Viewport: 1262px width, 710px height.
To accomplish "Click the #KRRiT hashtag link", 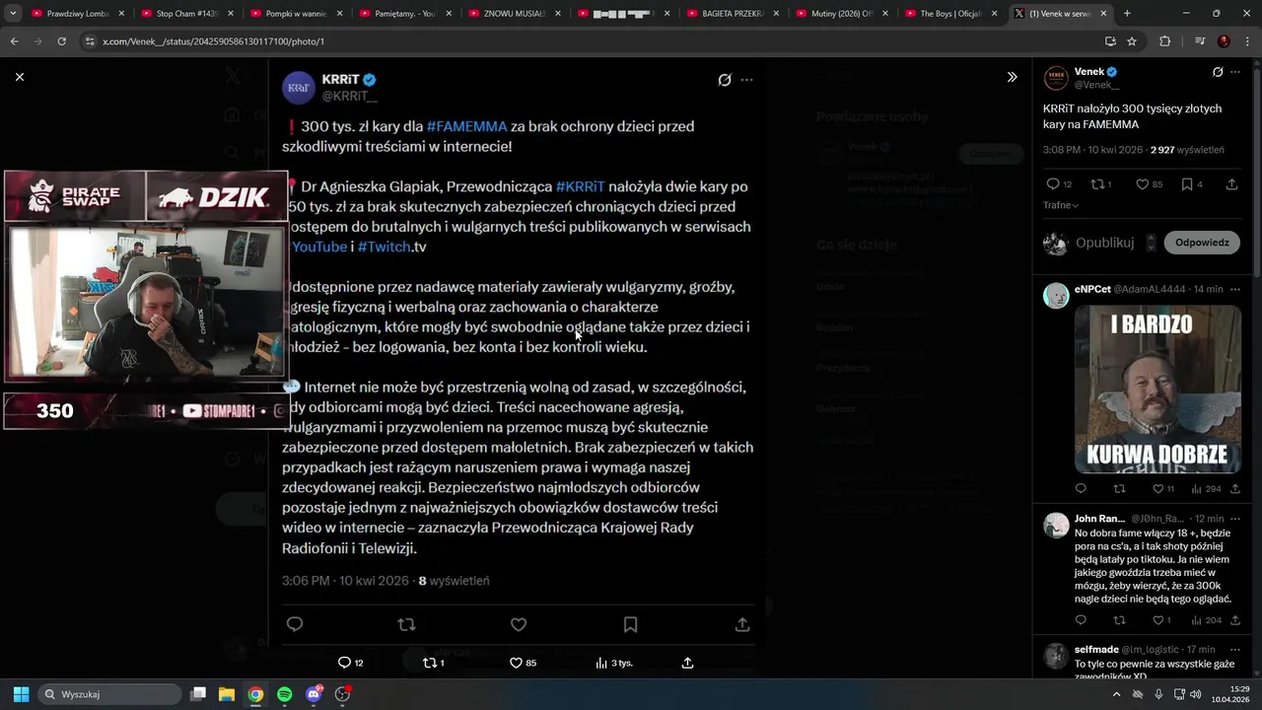I will point(580,186).
